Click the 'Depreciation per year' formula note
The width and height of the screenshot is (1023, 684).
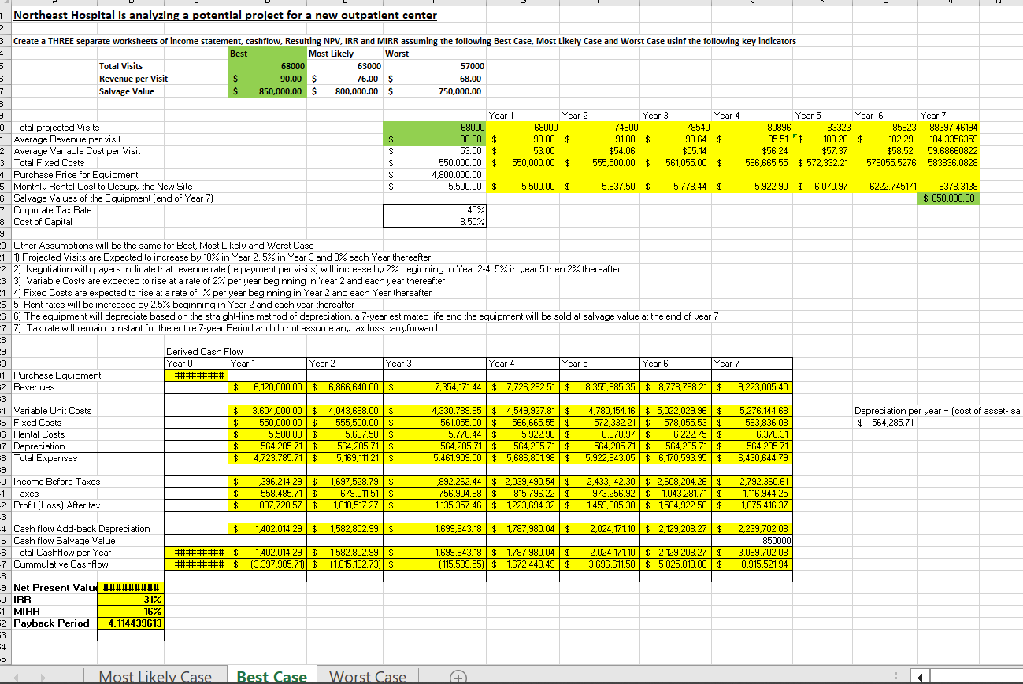(x=938, y=411)
